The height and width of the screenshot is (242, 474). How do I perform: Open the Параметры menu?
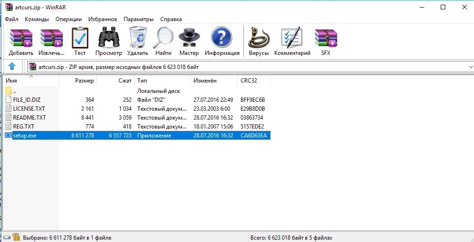(x=139, y=19)
